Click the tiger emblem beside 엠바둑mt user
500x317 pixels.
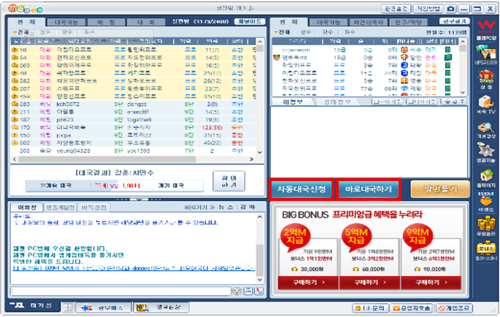(276, 58)
